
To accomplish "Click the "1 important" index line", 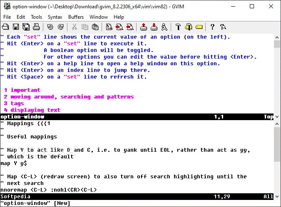I will pyautogui.click(x=22, y=90).
